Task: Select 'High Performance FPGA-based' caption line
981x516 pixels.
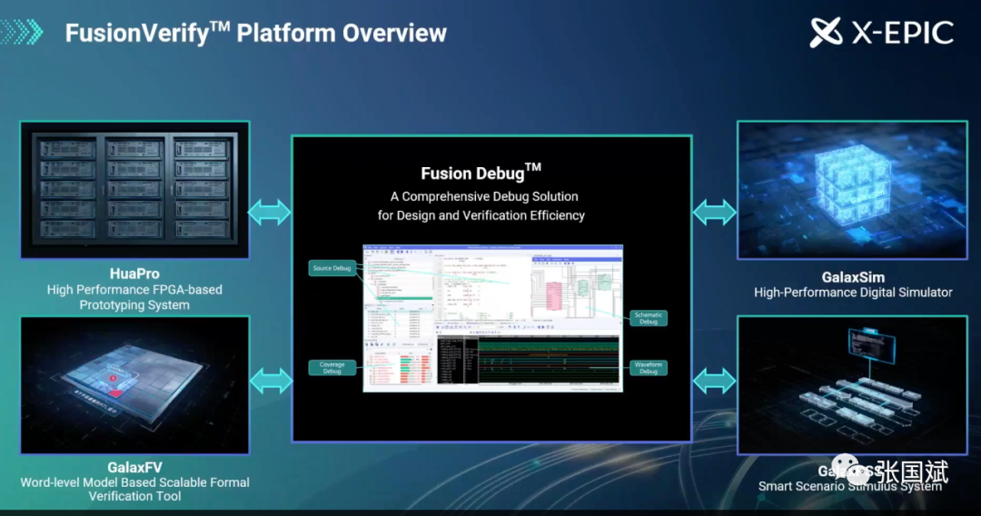Action: coord(134,290)
